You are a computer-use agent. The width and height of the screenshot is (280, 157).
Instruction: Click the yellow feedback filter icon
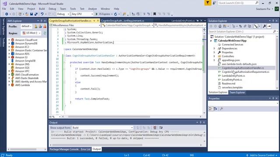[x=208, y=3]
